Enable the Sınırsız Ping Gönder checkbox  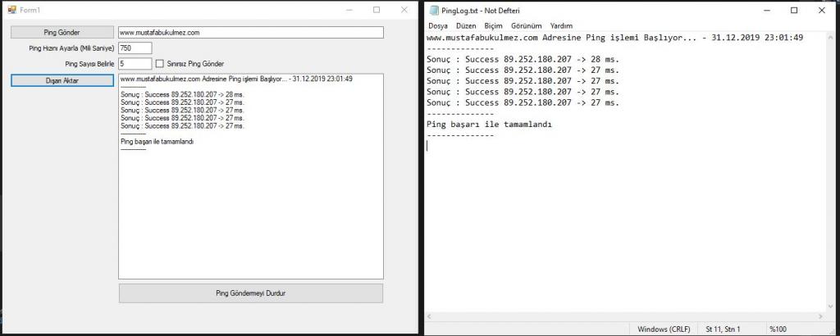pyautogui.click(x=159, y=64)
